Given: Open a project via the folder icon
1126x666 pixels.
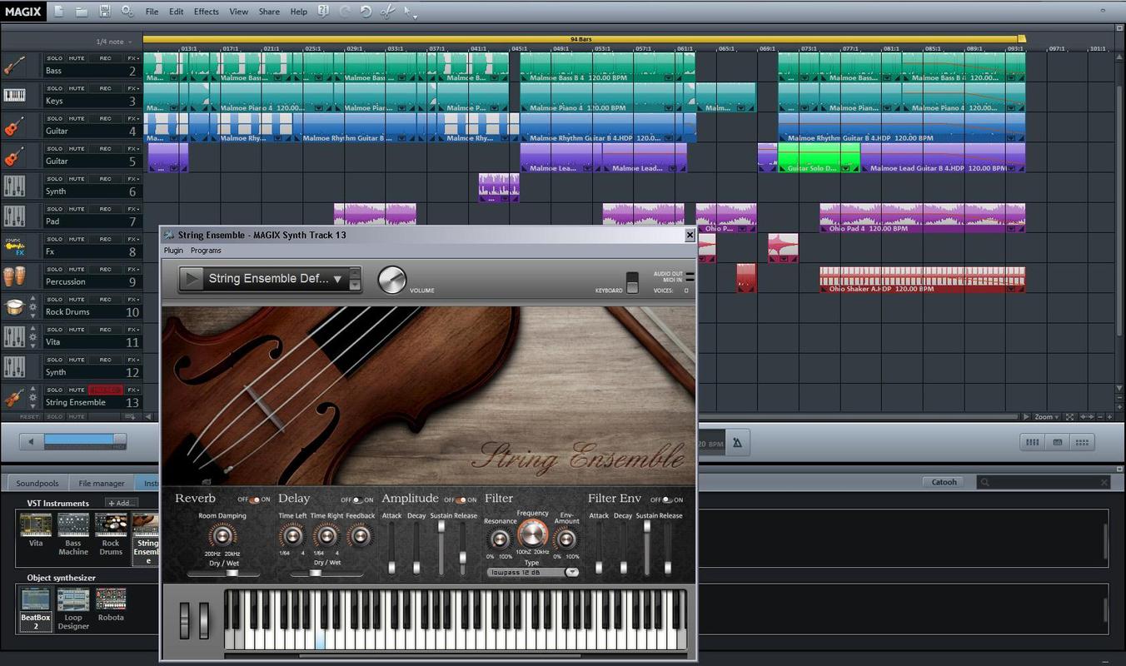Looking at the screenshot, I should pyautogui.click(x=81, y=11).
